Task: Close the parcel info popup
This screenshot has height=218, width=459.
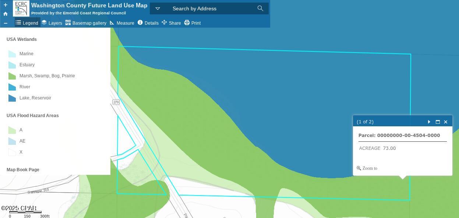Action: tap(446, 122)
